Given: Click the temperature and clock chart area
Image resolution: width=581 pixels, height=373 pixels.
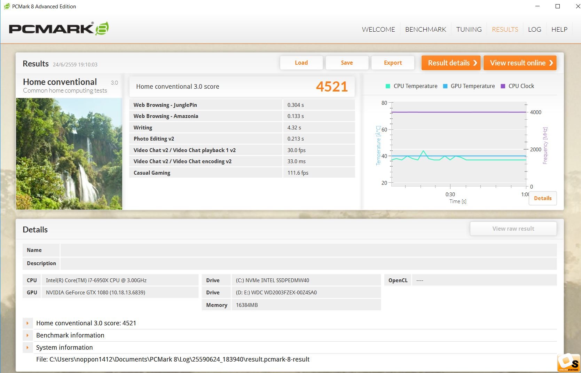Looking at the screenshot, I should coord(459,144).
